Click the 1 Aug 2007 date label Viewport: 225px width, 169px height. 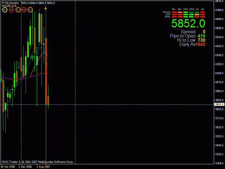pyautogui.click(x=43, y=167)
